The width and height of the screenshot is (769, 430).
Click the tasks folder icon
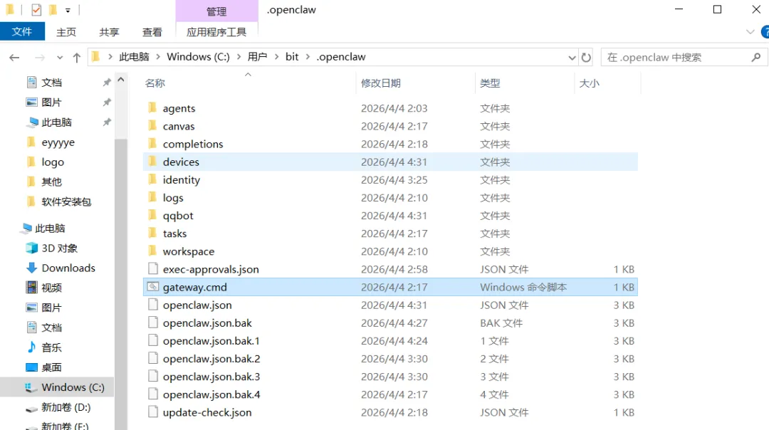(x=152, y=234)
